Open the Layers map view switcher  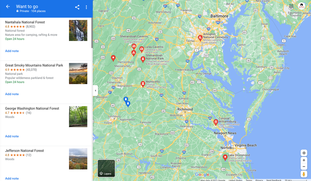[106, 168]
